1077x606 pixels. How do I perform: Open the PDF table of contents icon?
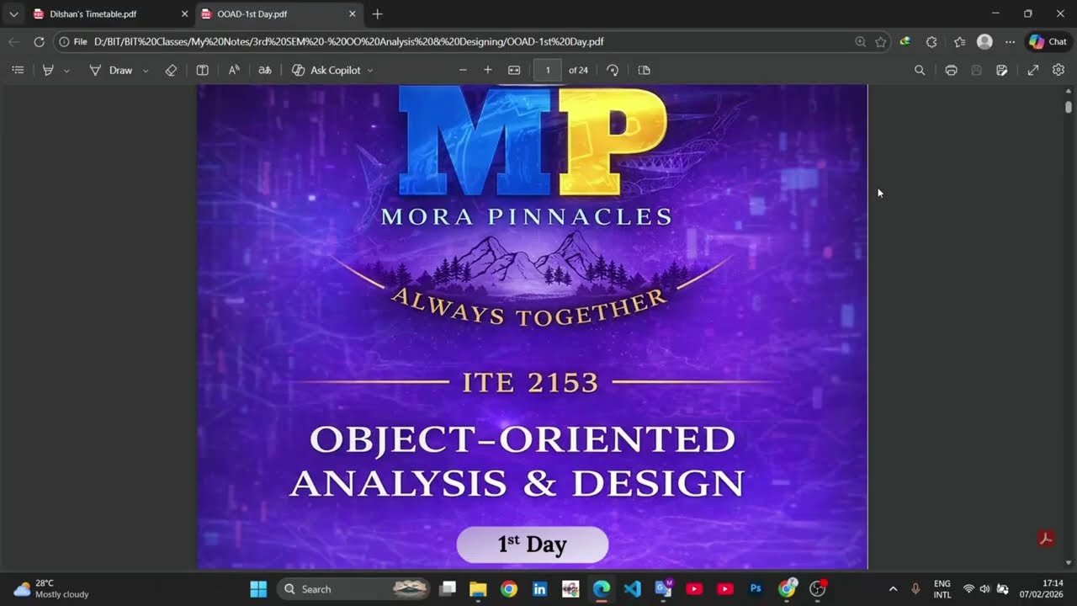pos(18,70)
